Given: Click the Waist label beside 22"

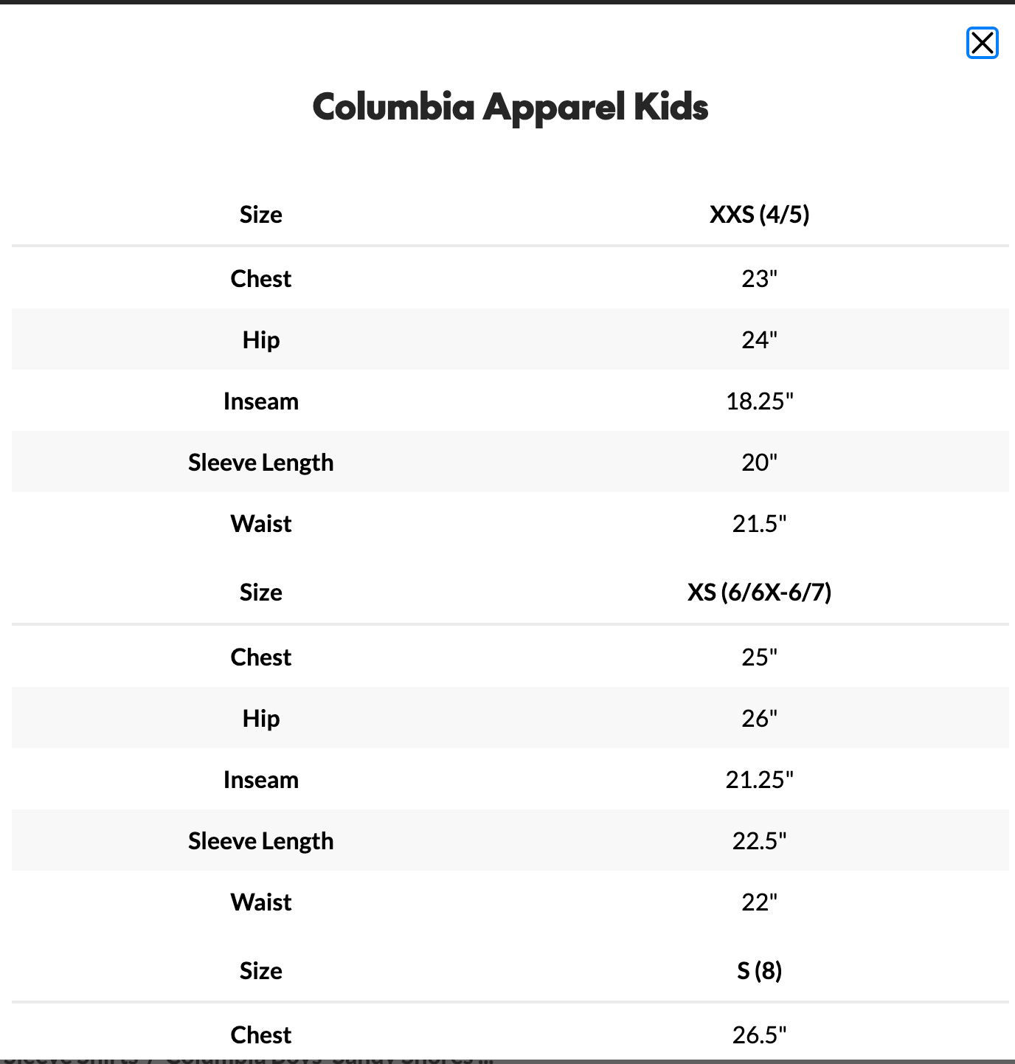Looking at the screenshot, I should click(x=260, y=902).
